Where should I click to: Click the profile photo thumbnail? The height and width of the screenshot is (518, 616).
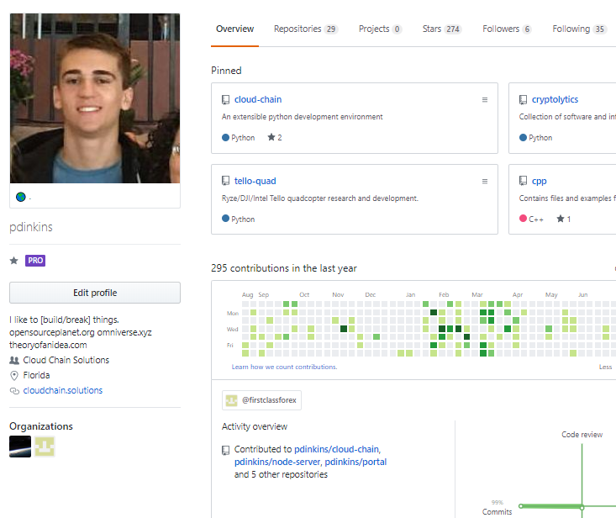[x=95, y=98]
